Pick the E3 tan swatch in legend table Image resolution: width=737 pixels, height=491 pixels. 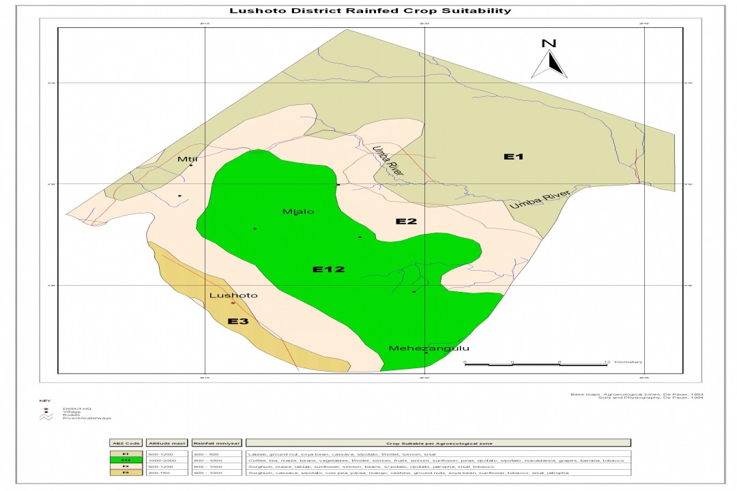(x=126, y=472)
